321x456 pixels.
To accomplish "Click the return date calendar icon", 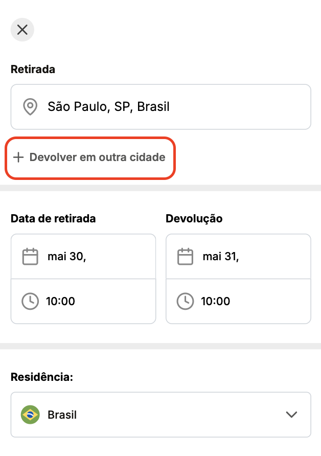I will [185, 256].
